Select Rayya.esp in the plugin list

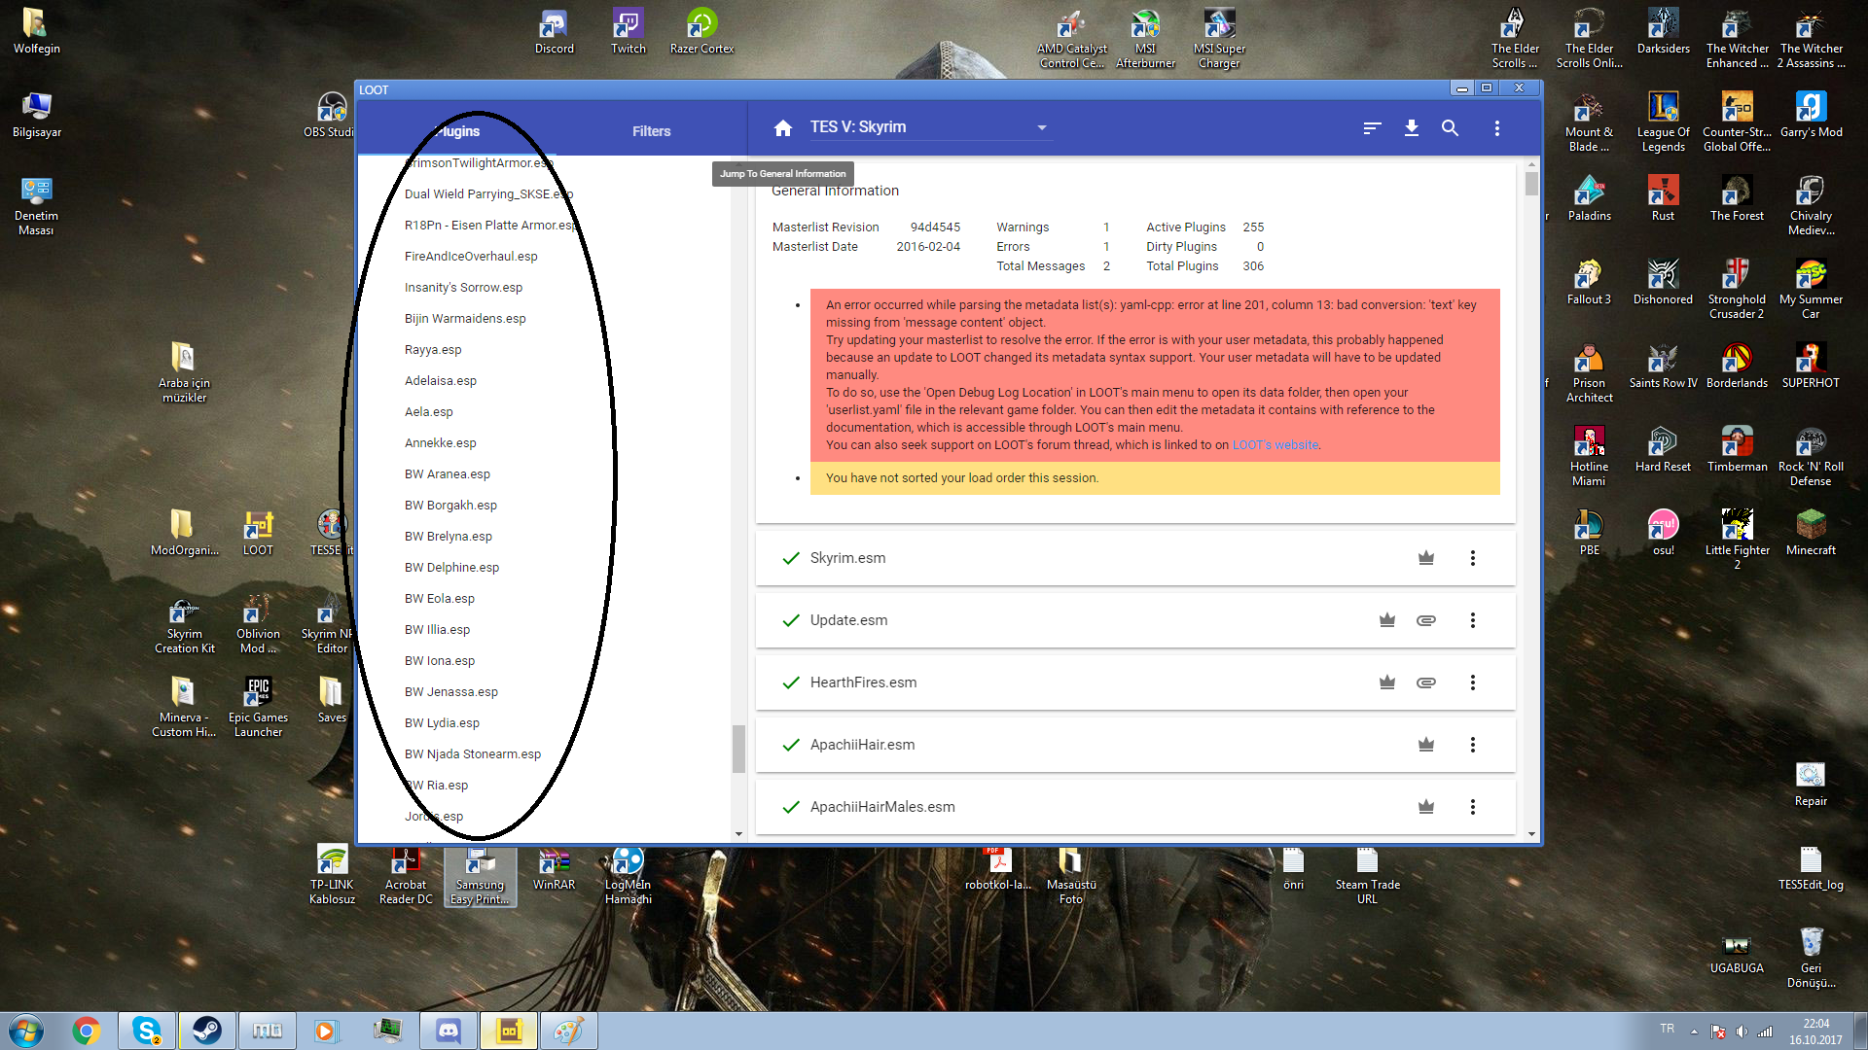433,350
